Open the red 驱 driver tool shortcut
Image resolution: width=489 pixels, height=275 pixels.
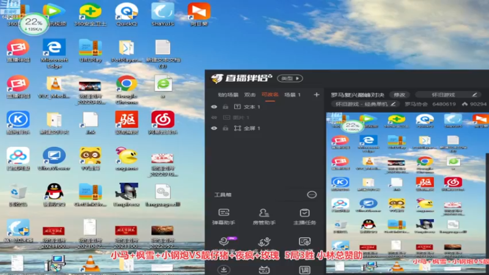click(127, 123)
